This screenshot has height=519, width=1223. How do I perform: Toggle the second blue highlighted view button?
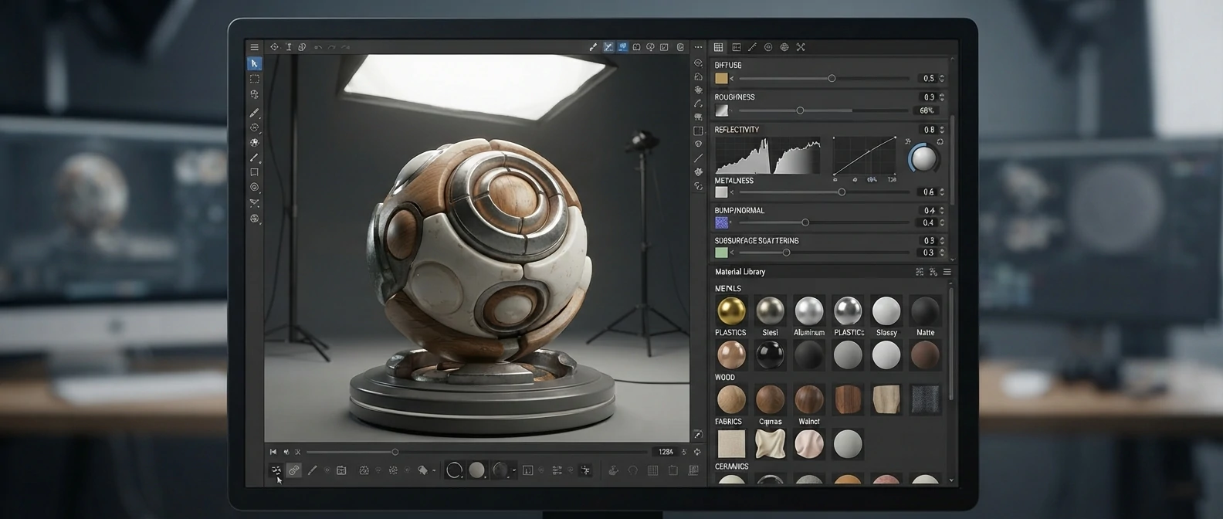click(622, 47)
